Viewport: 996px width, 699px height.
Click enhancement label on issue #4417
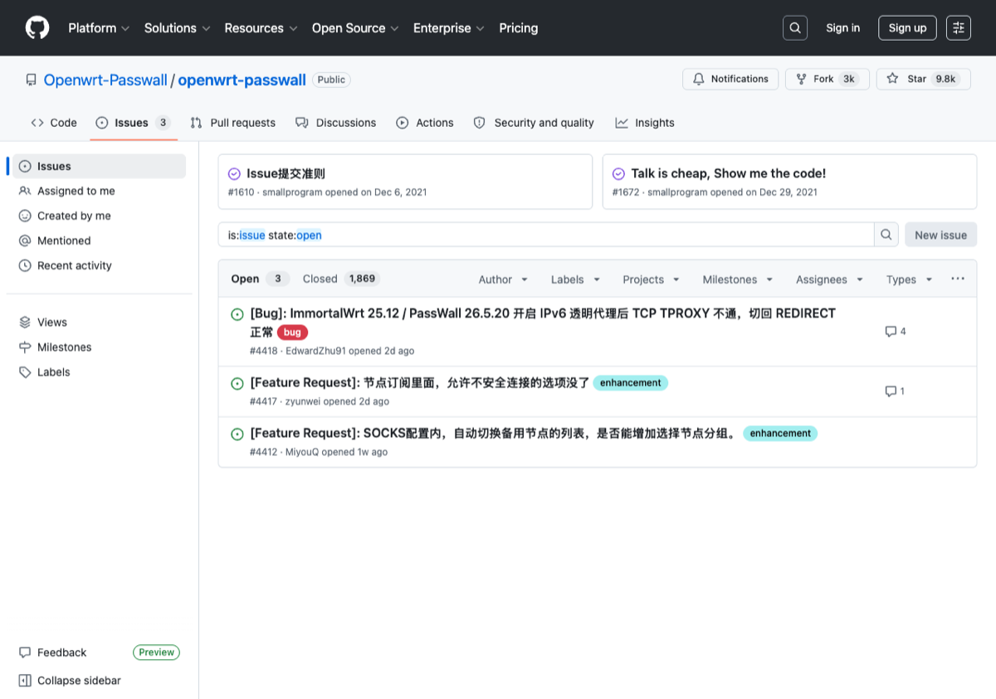[631, 383]
